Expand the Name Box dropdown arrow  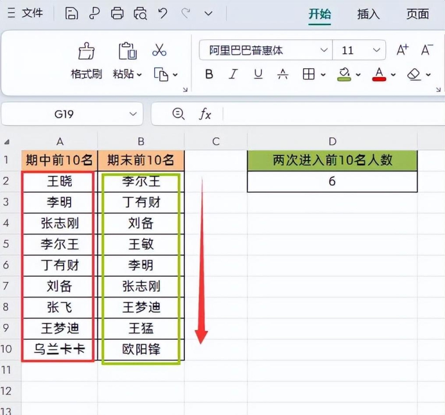click(x=133, y=114)
